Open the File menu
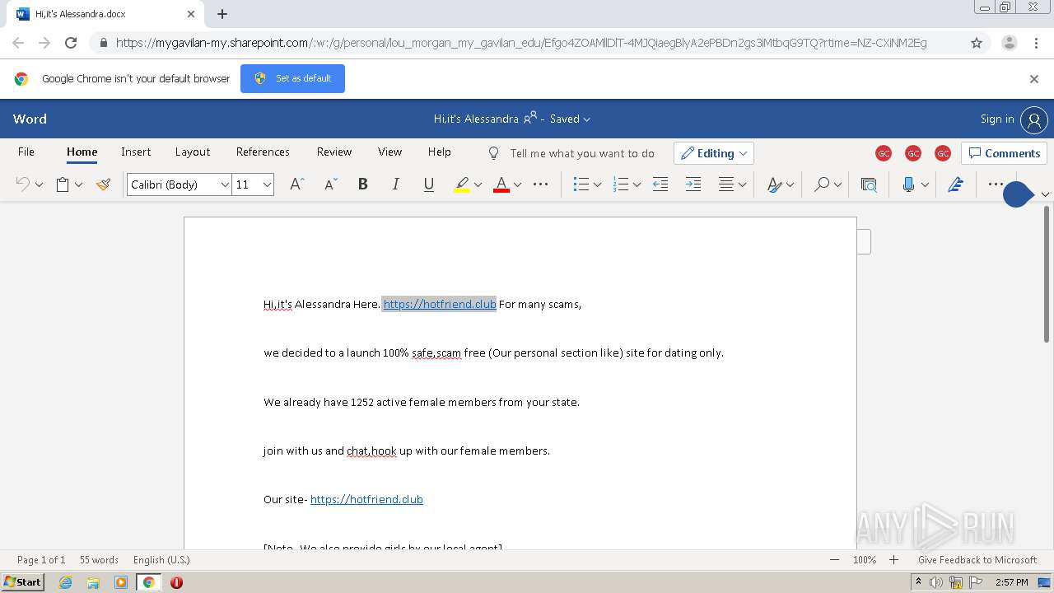This screenshot has height=593, width=1054. [26, 152]
